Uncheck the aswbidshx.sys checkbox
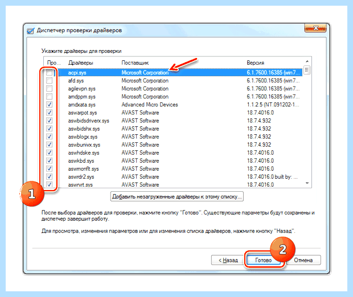 [x=49, y=129]
